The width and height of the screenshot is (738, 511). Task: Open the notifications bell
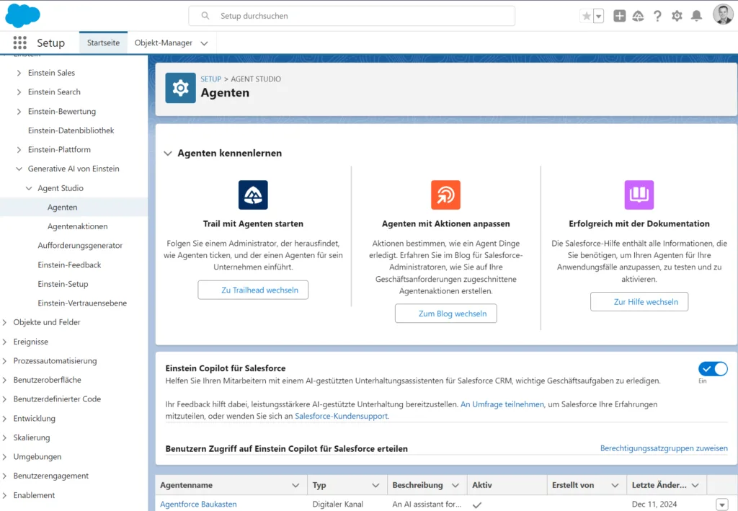[x=696, y=16]
